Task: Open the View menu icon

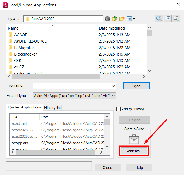Action: tap(130, 19)
